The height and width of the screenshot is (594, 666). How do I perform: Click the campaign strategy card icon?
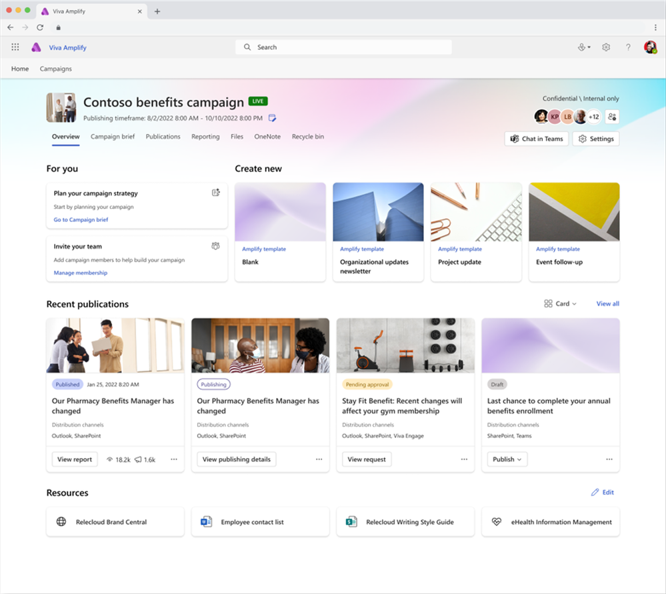coord(216,193)
